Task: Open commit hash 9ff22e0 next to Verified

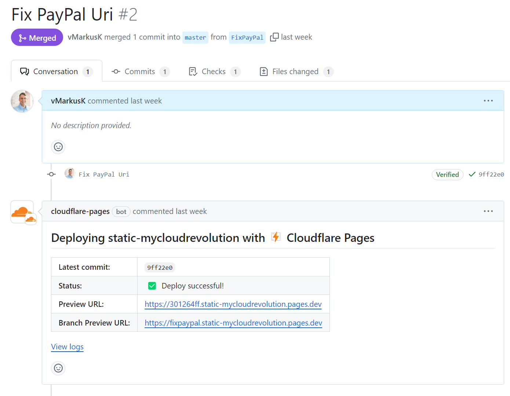Action: 491,175
